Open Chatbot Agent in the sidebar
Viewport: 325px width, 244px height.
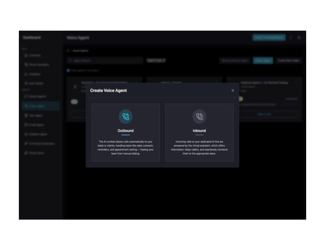coord(36,134)
